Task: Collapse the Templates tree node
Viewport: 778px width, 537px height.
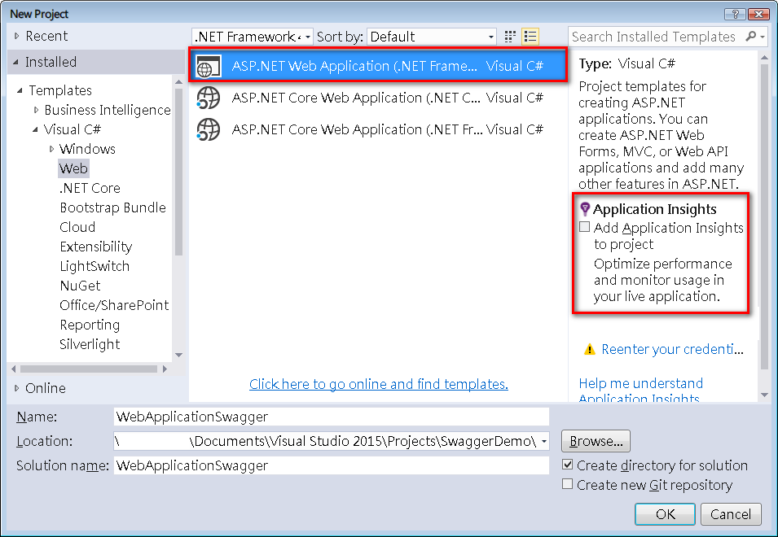Action: click(x=20, y=90)
